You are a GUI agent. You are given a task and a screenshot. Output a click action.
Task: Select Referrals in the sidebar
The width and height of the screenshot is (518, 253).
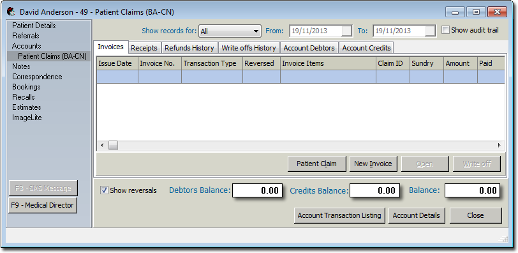tap(26, 36)
